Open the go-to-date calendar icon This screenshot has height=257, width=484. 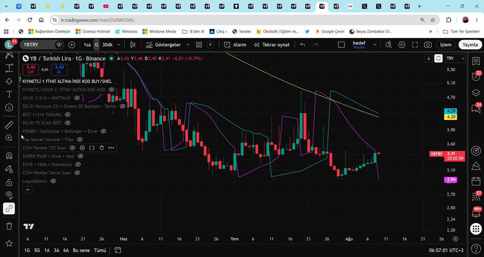click(x=118, y=250)
